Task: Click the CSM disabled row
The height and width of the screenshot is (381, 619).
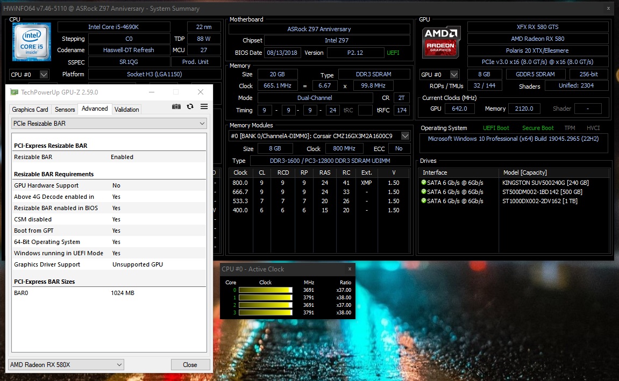Action: (x=109, y=219)
